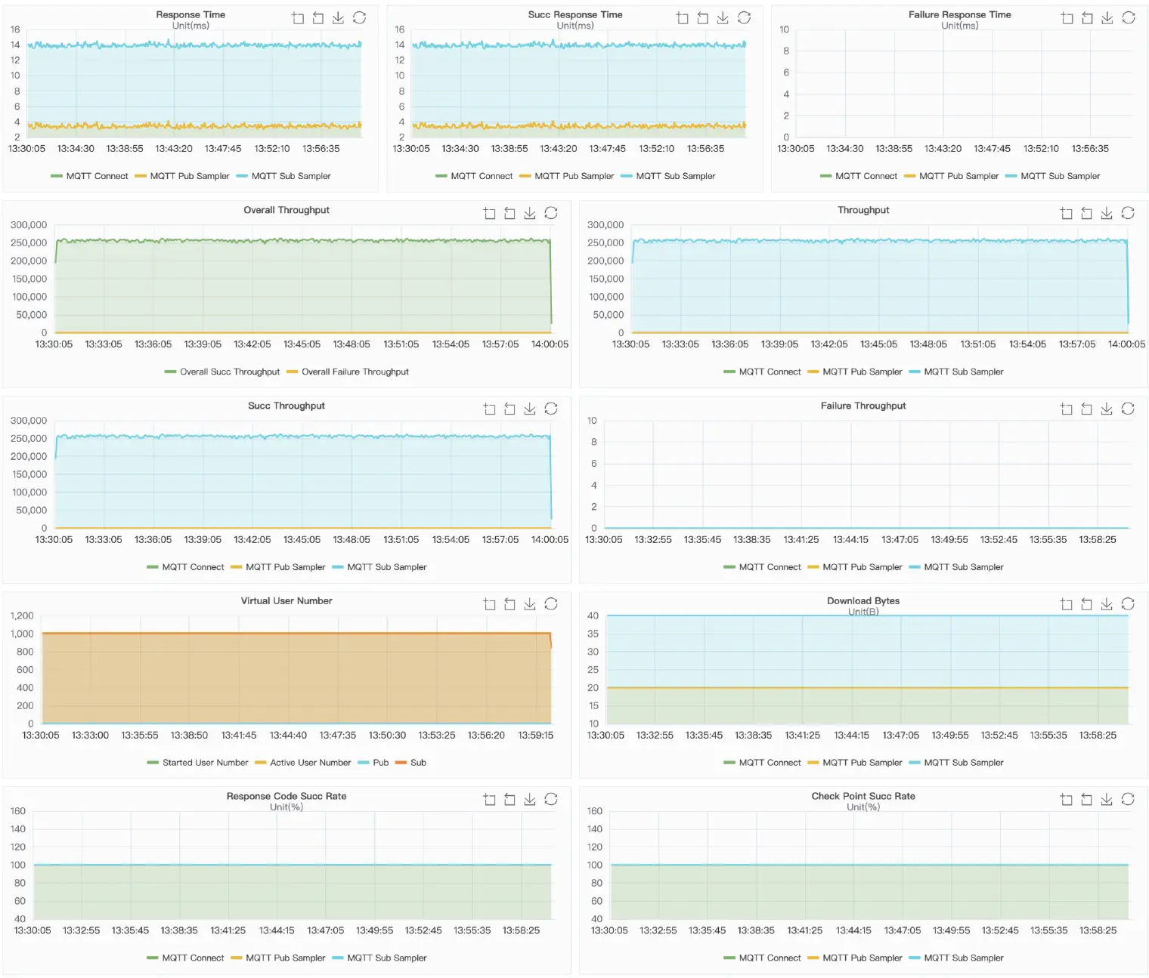Download Failure Response Time chart image

(1107, 17)
